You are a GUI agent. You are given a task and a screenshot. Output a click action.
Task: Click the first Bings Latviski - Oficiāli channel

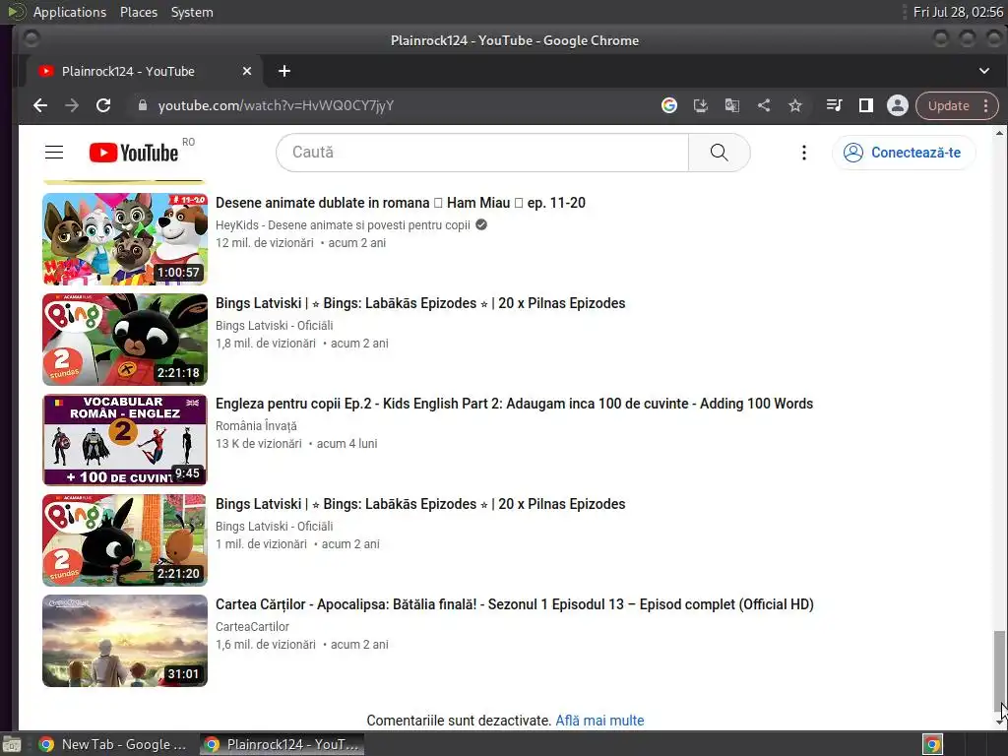275,325
